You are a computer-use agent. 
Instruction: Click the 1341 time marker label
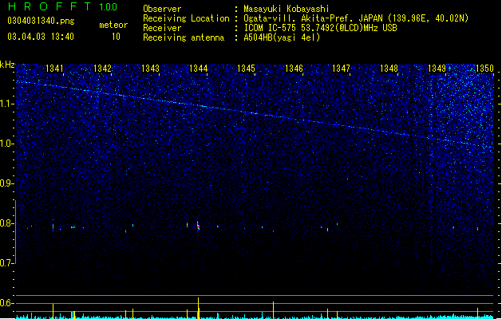(55, 68)
